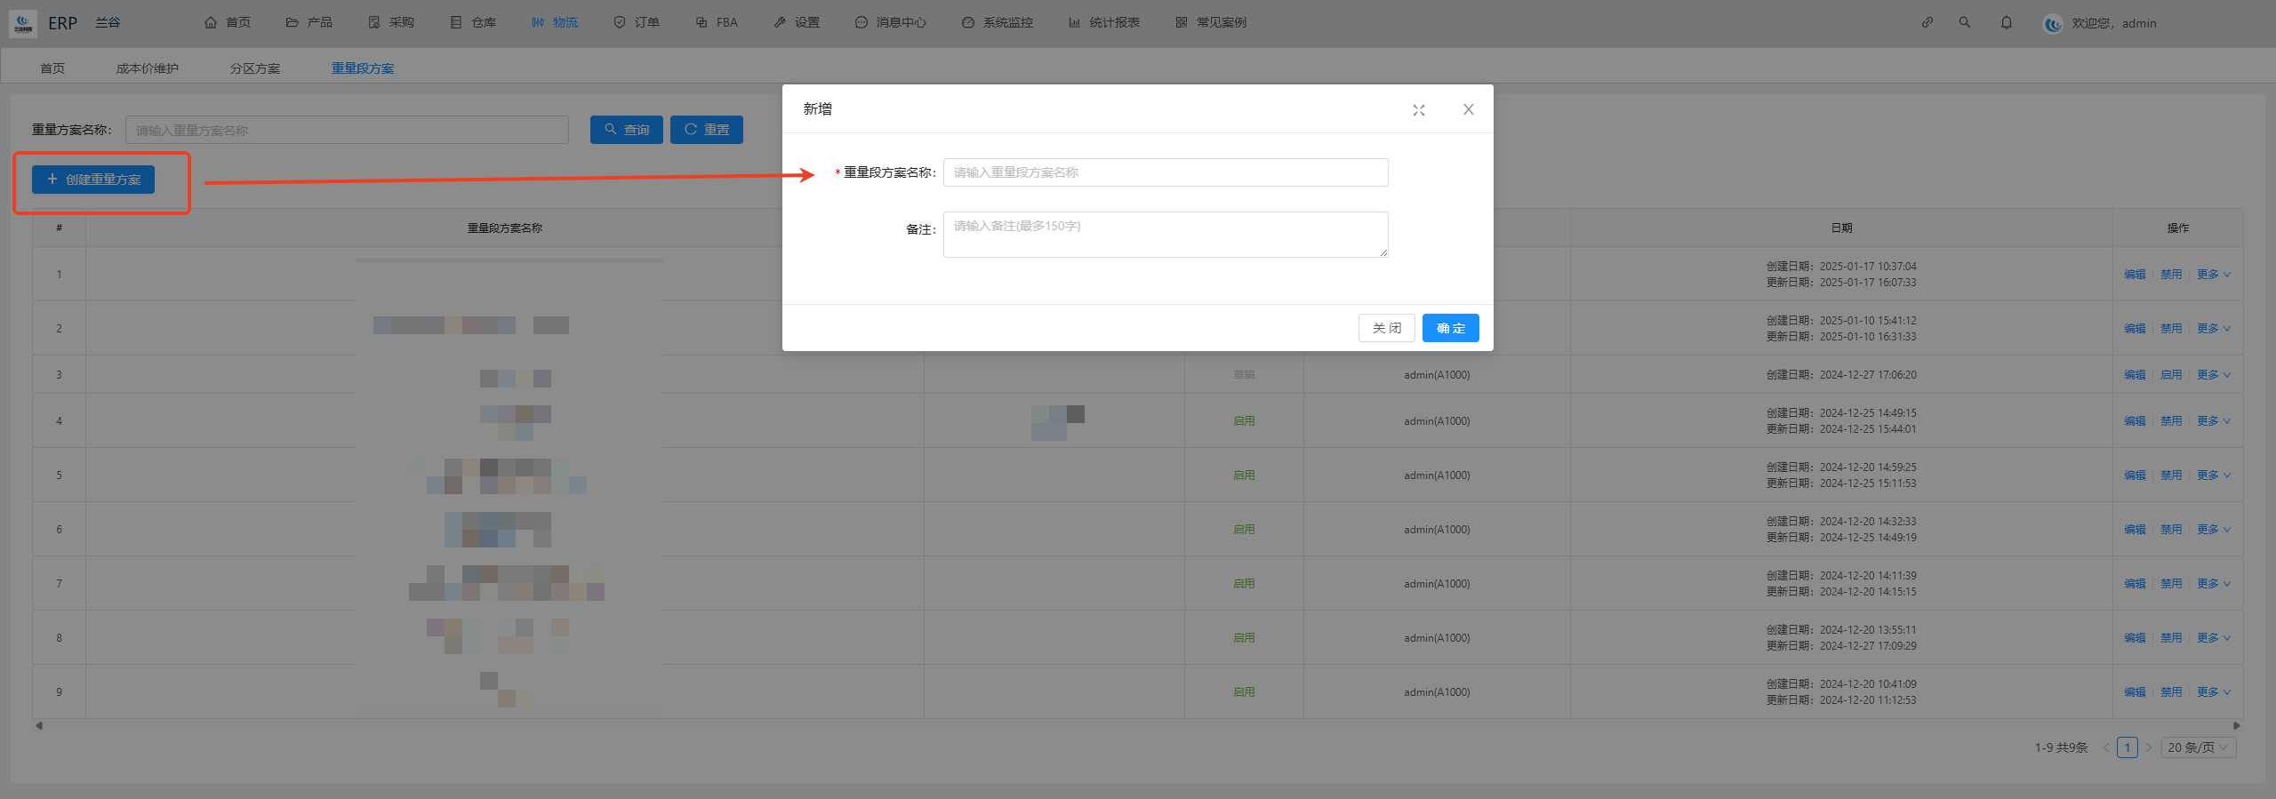Open the notification bell icon
Image resolution: width=2276 pixels, height=799 pixels.
pyautogui.click(x=2007, y=22)
